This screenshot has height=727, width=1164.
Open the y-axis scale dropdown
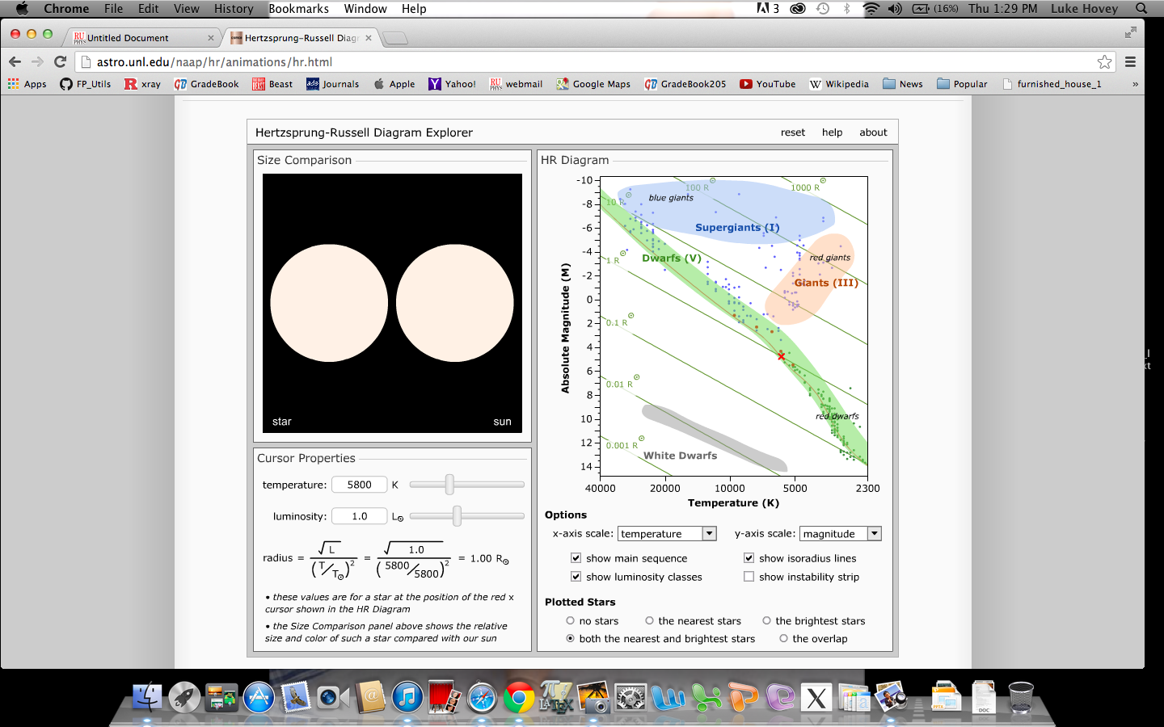[x=841, y=533]
